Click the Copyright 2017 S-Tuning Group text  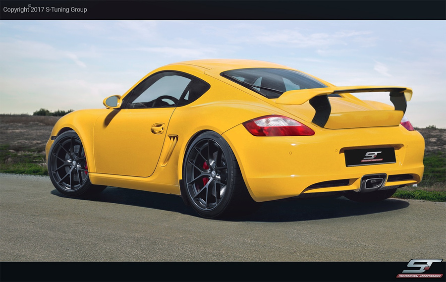[x=45, y=9]
